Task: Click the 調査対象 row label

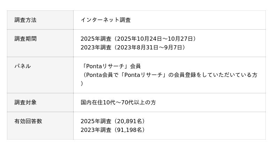Action: tap(25, 102)
